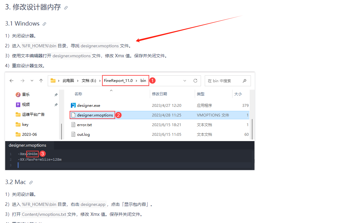Select error.txt file
Screen dimensions: 343x223
point(85,125)
